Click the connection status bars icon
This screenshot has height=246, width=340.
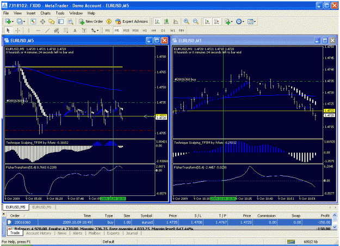pos(291,242)
